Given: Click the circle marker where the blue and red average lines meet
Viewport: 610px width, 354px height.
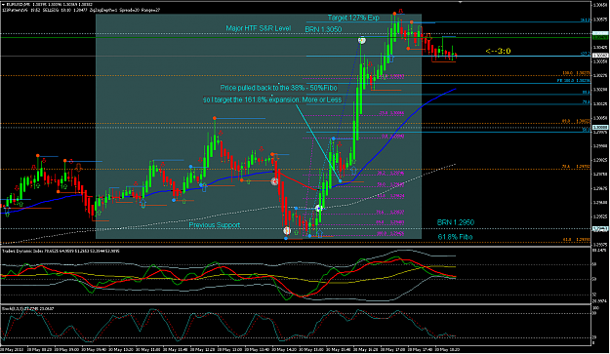Looking at the screenshot, I should click(274, 181).
